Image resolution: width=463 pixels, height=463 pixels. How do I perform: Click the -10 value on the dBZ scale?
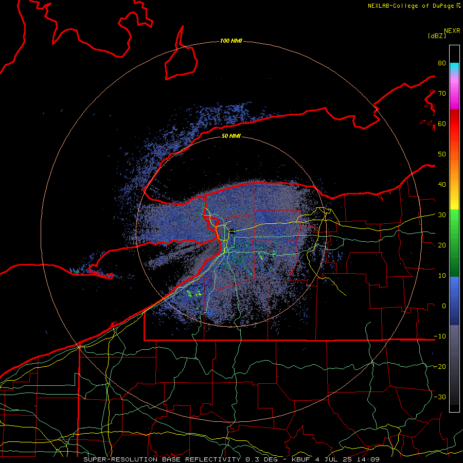pos(440,336)
